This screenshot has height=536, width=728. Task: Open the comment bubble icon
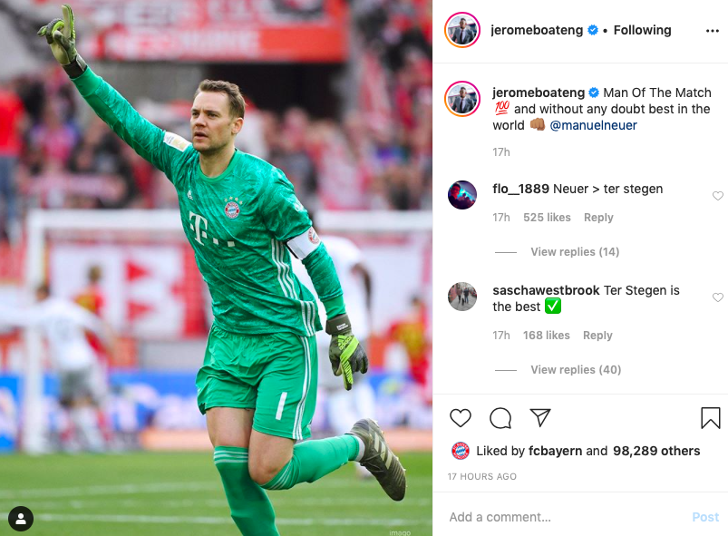click(500, 418)
